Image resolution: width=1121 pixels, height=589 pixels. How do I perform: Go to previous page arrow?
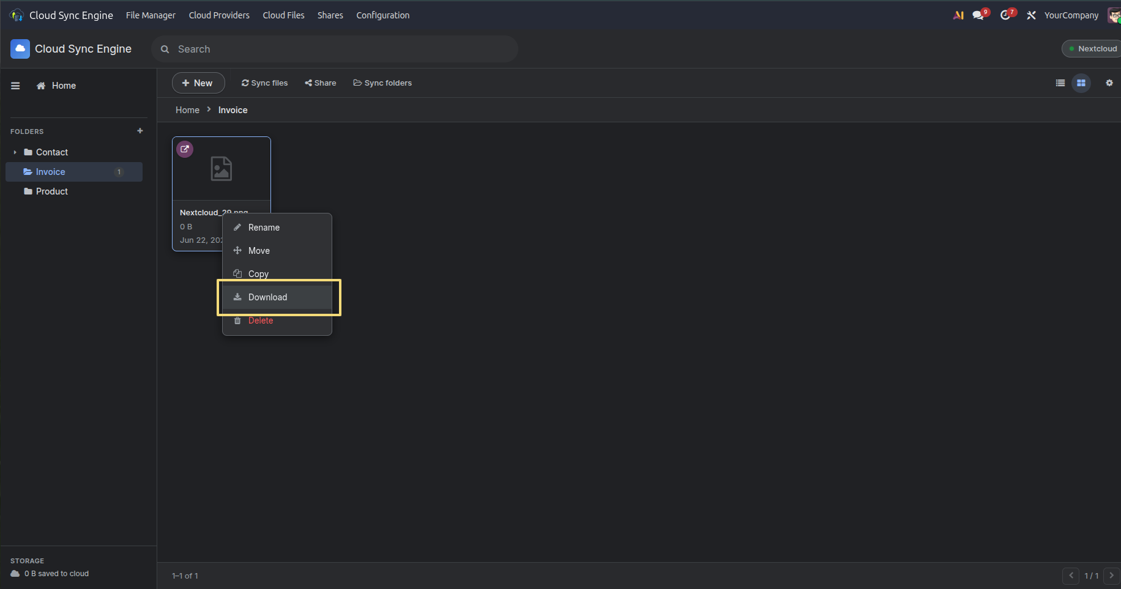coord(1071,576)
